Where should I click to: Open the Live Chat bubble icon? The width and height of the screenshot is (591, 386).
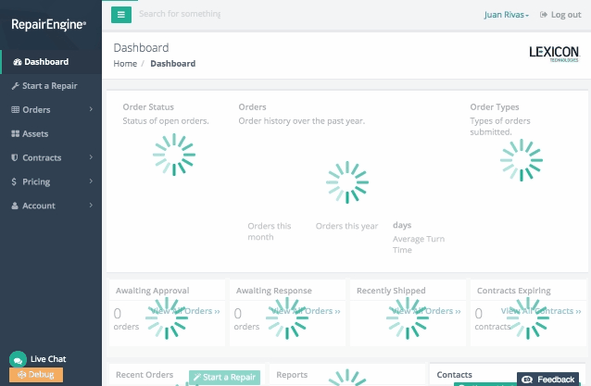click(x=17, y=359)
